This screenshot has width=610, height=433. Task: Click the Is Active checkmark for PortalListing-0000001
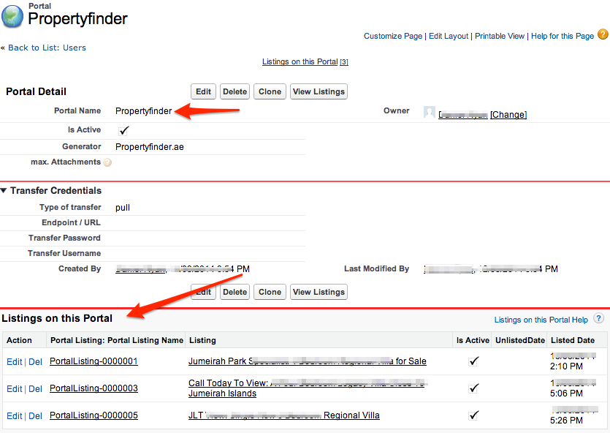pos(473,360)
